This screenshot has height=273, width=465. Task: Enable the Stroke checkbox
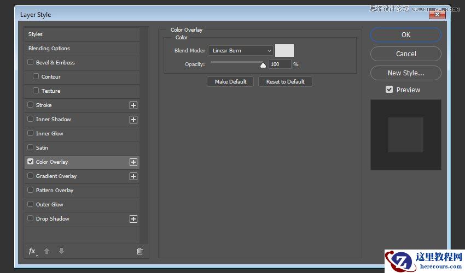[x=30, y=105]
